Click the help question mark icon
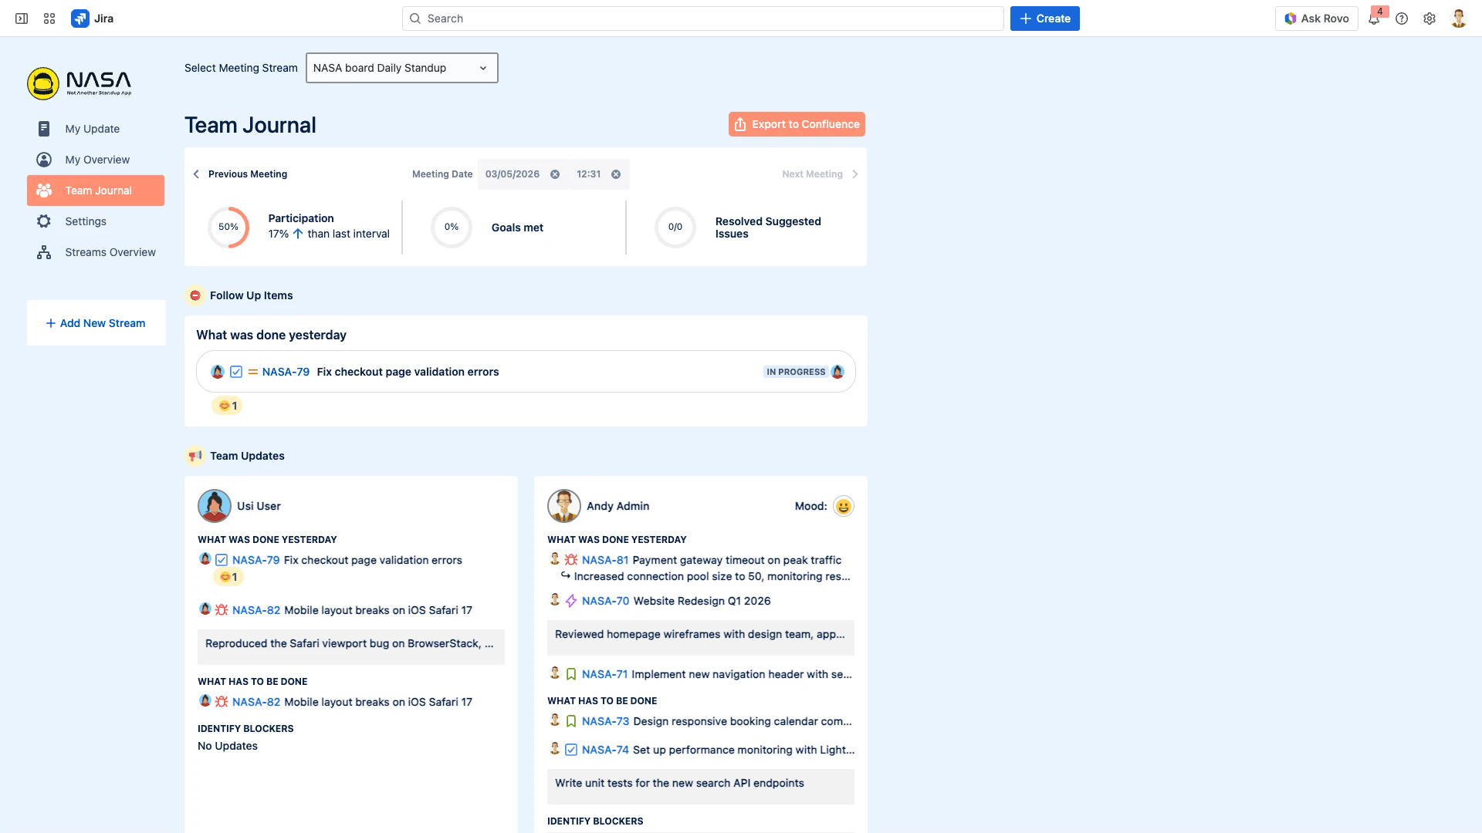Image resolution: width=1482 pixels, height=833 pixels. tap(1402, 18)
